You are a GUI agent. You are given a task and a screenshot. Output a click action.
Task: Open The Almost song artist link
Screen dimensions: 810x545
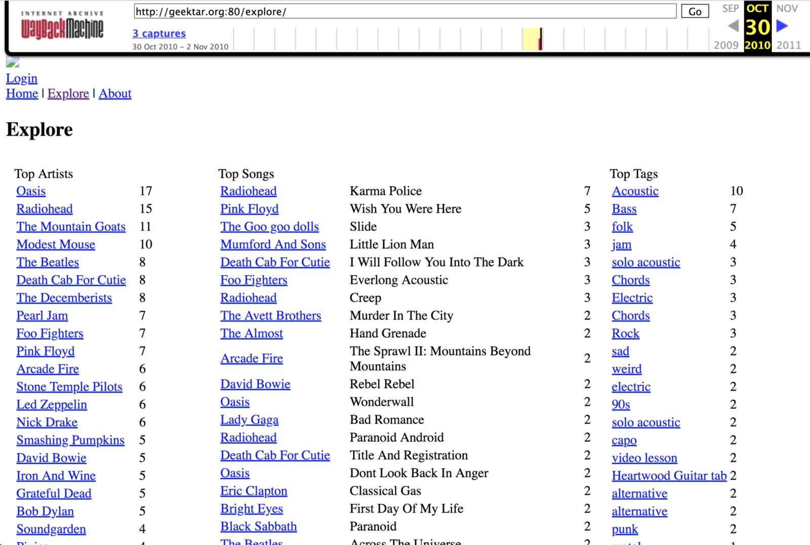point(252,333)
